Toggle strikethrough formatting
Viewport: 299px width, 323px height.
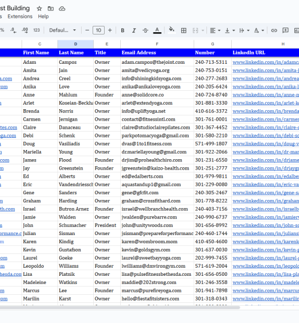[145, 30]
